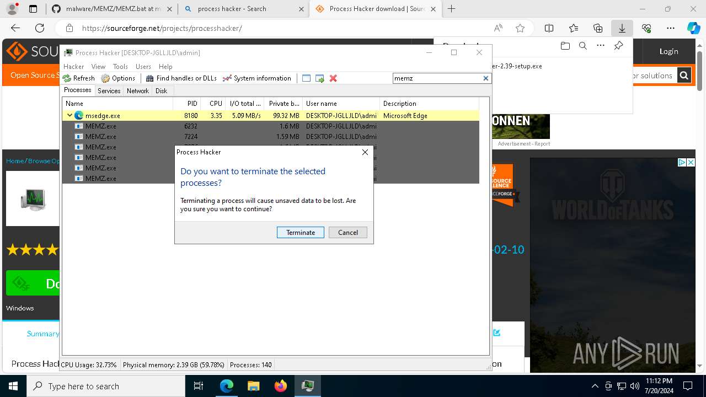Collapse the msedge.exe process tree
706x397 pixels.
(x=69, y=116)
